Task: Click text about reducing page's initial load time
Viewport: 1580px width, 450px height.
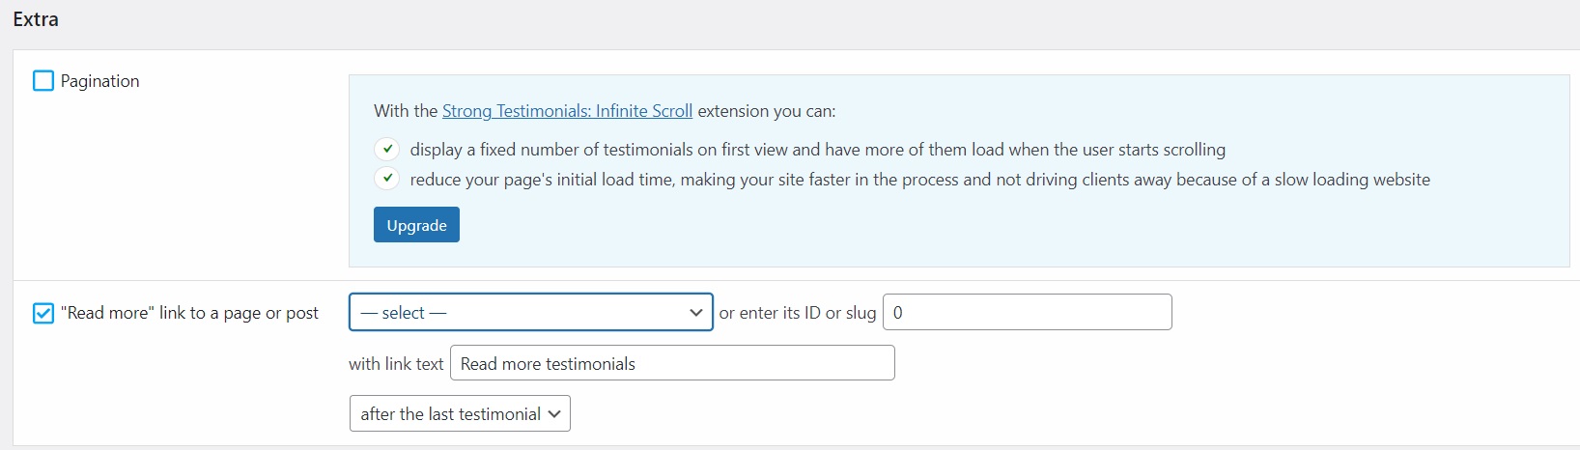Action: click(x=919, y=180)
